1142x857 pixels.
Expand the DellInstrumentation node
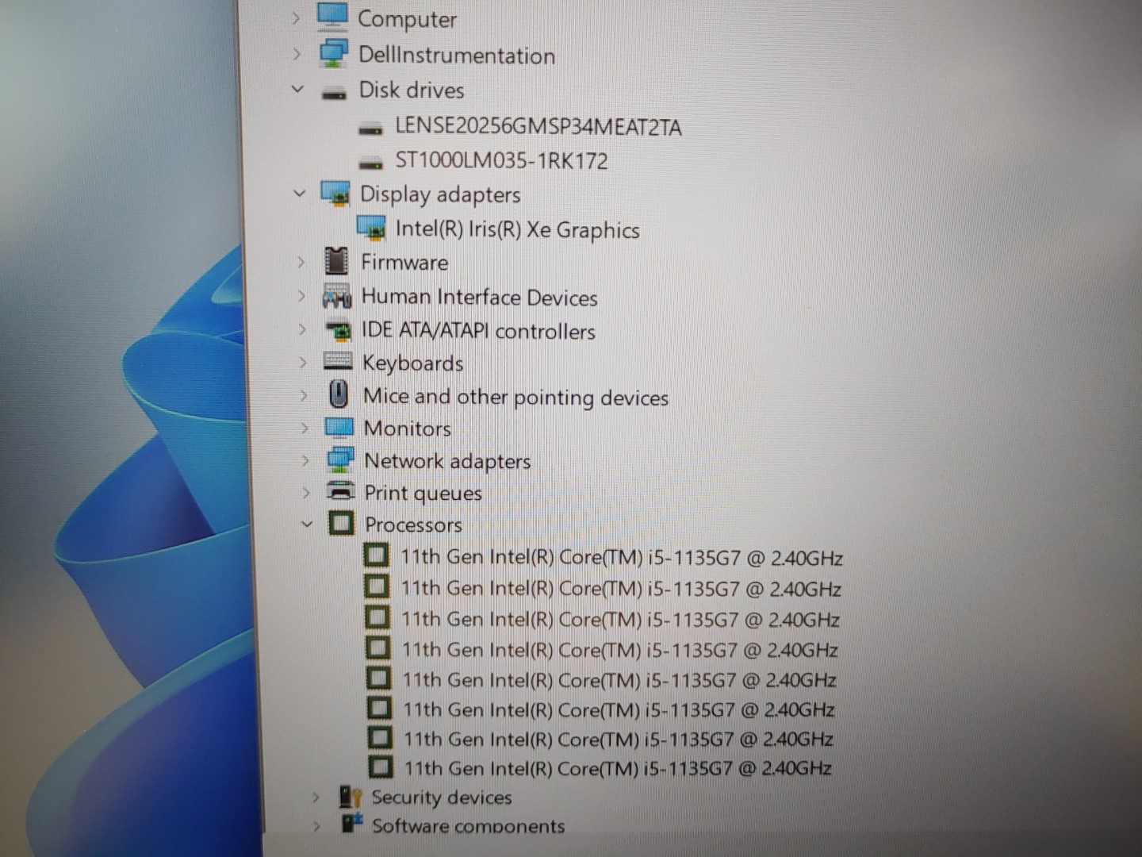pos(297,54)
